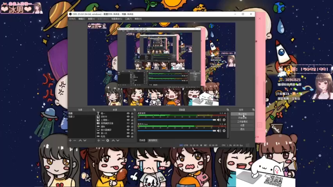Click the sources list vertical scrollbar

point(135,125)
